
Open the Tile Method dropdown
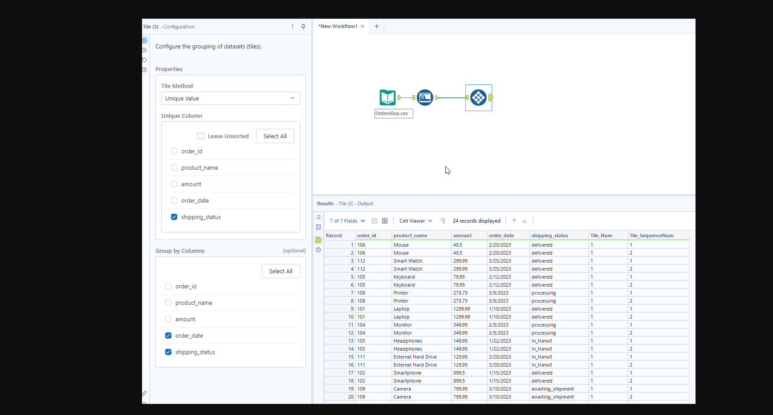(x=230, y=98)
